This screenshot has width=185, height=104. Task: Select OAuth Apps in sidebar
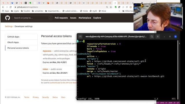point(21,42)
